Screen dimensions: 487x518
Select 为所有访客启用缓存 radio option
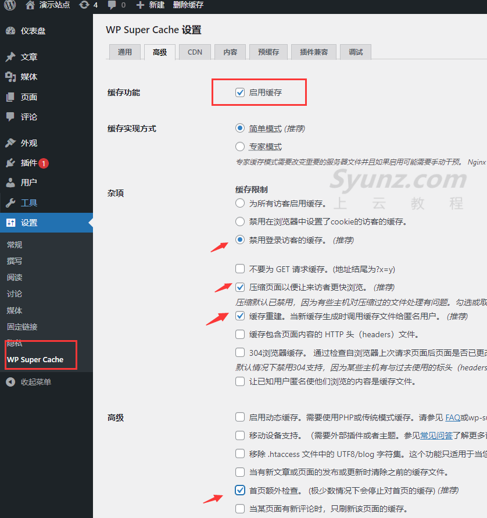240,203
